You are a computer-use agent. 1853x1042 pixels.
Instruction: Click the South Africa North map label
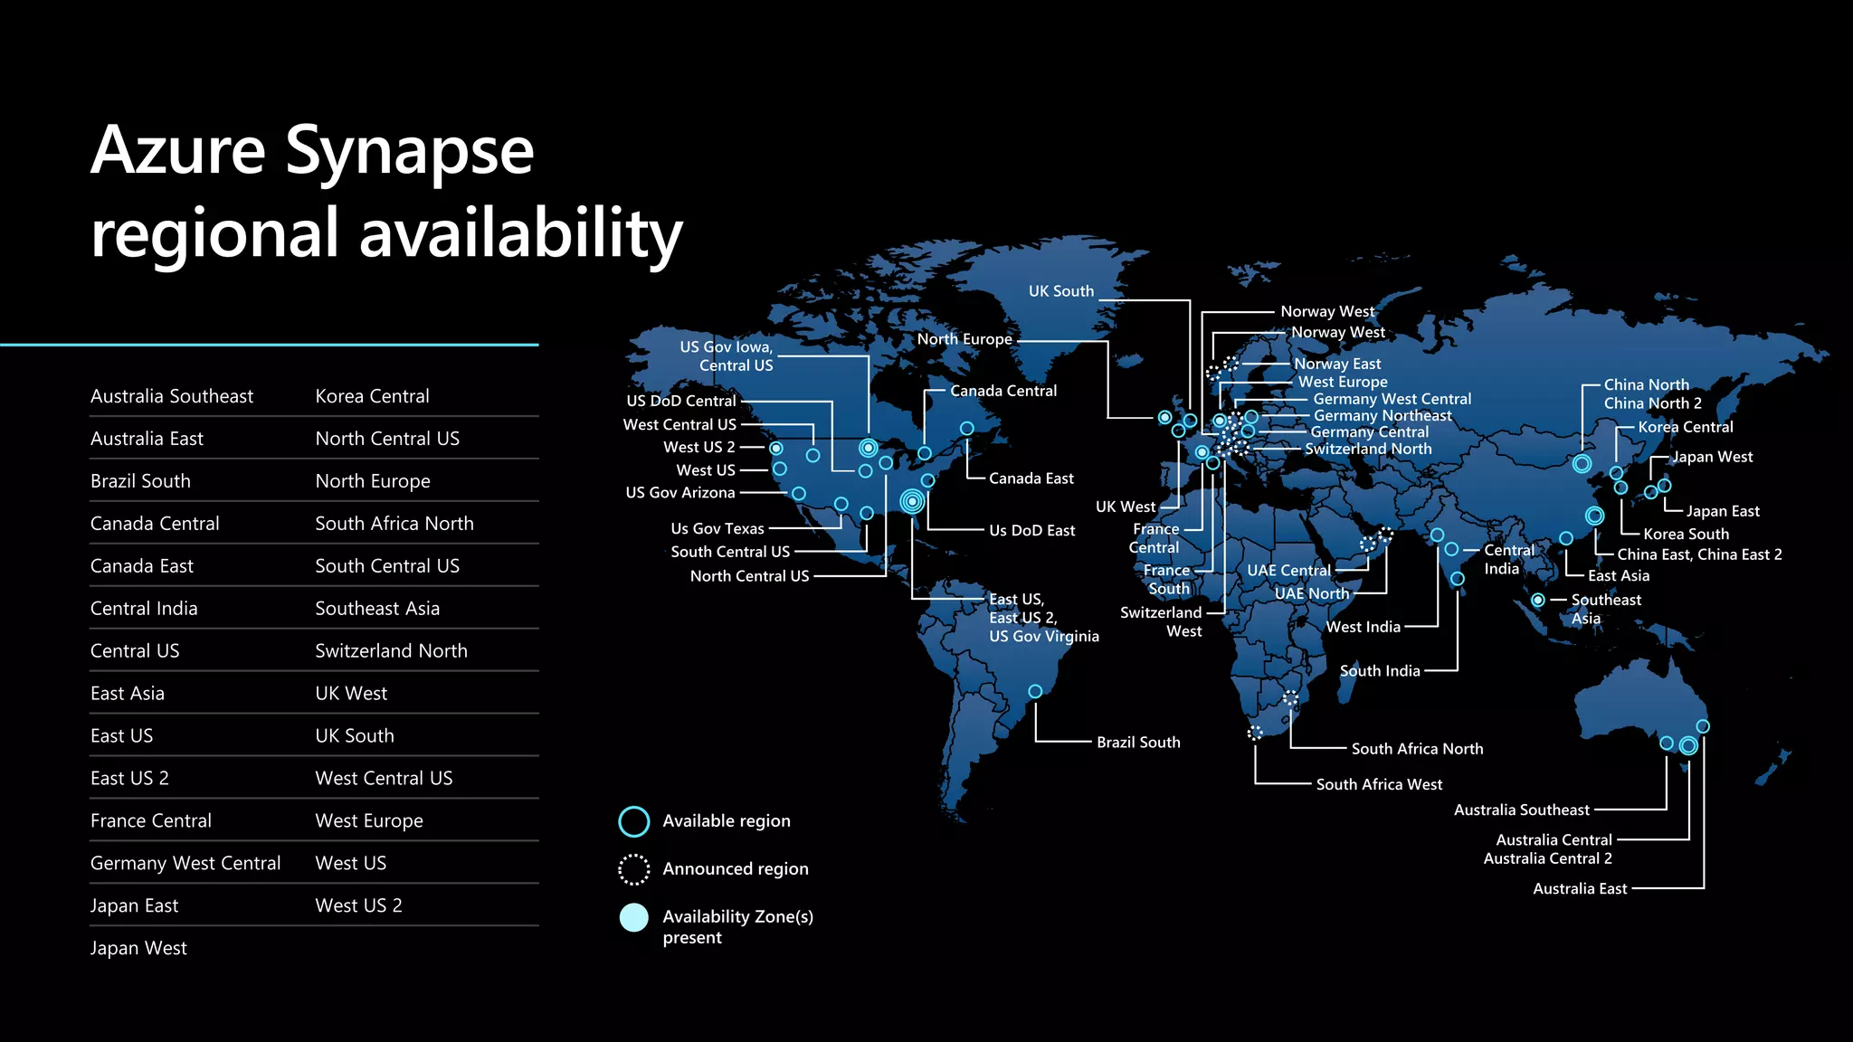pos(1417,749)
